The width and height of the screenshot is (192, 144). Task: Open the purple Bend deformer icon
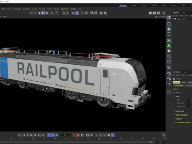coord(169,56)
